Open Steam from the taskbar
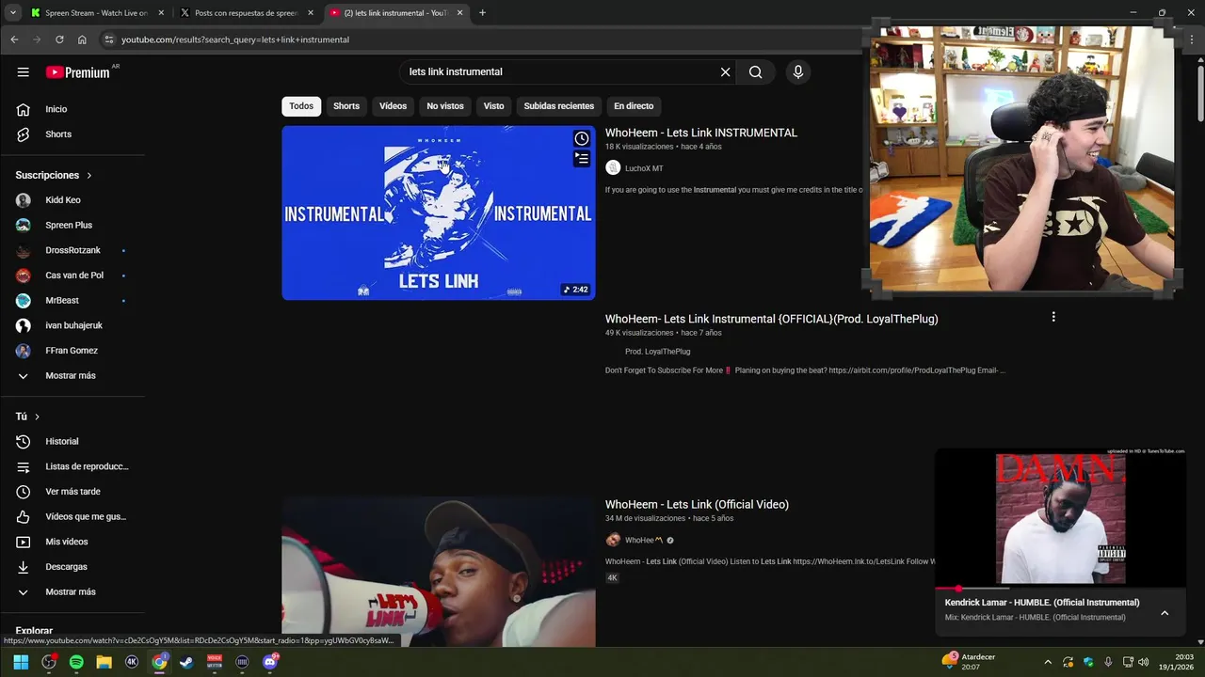1205x677 pixels. (187, 662)
